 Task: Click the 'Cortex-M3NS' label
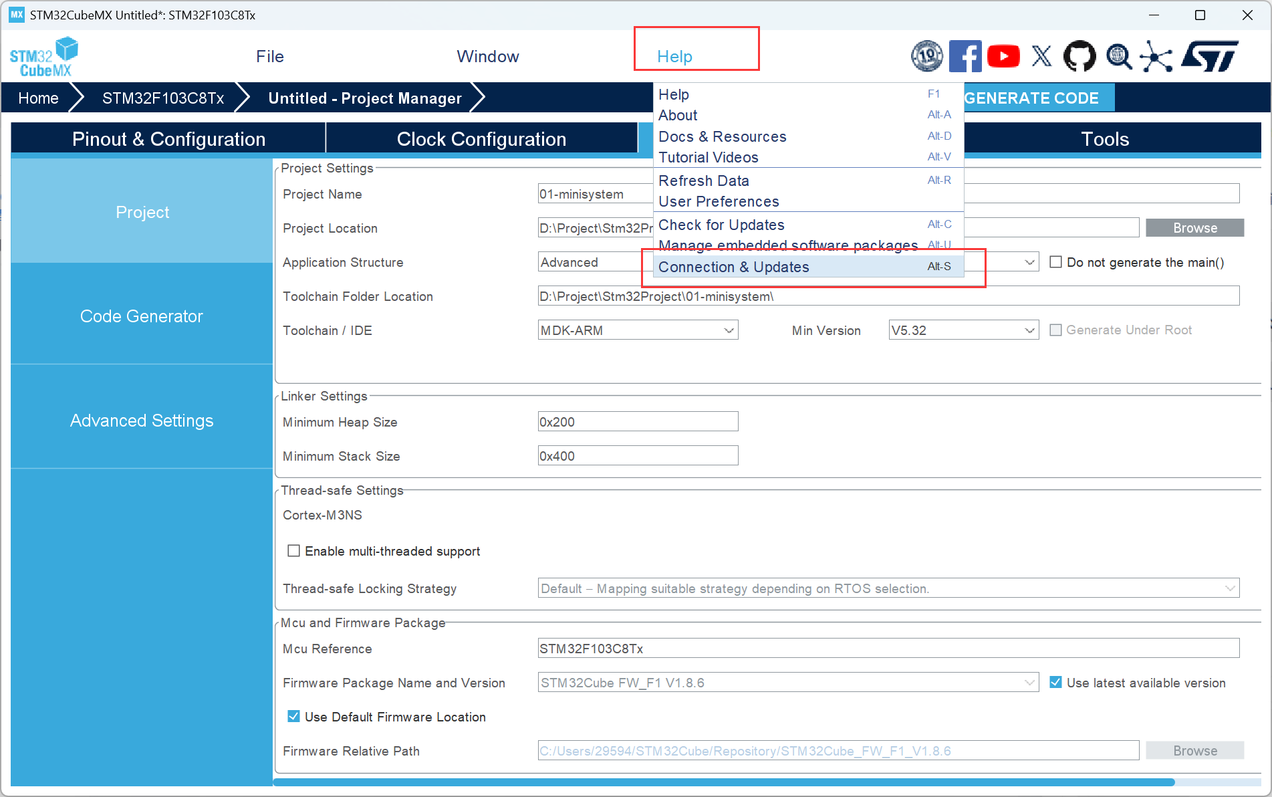coord(322,515)
